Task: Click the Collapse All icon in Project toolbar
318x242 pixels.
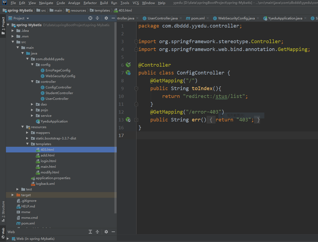Action: (97, 18)
